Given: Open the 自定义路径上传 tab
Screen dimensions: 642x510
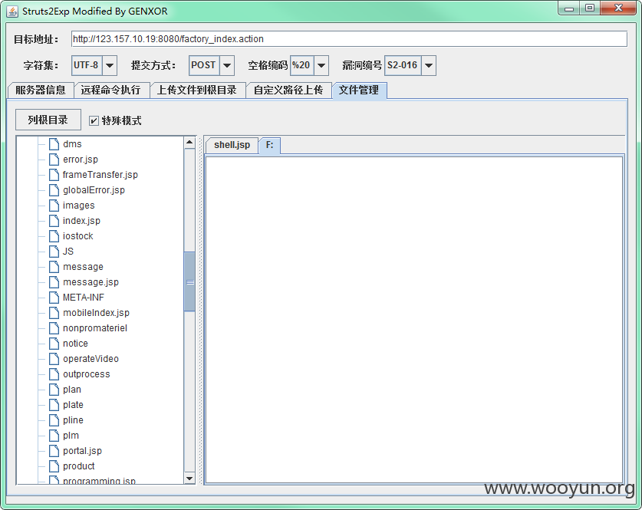Looking at the screenshot, I should coord(288,90).
